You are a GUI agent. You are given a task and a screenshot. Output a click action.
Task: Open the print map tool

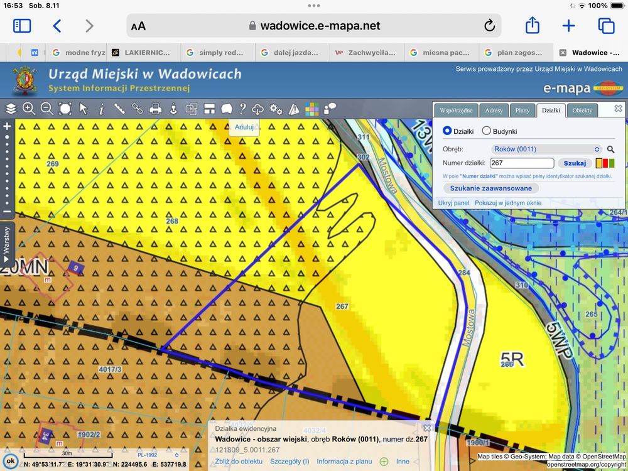point(156,109)
